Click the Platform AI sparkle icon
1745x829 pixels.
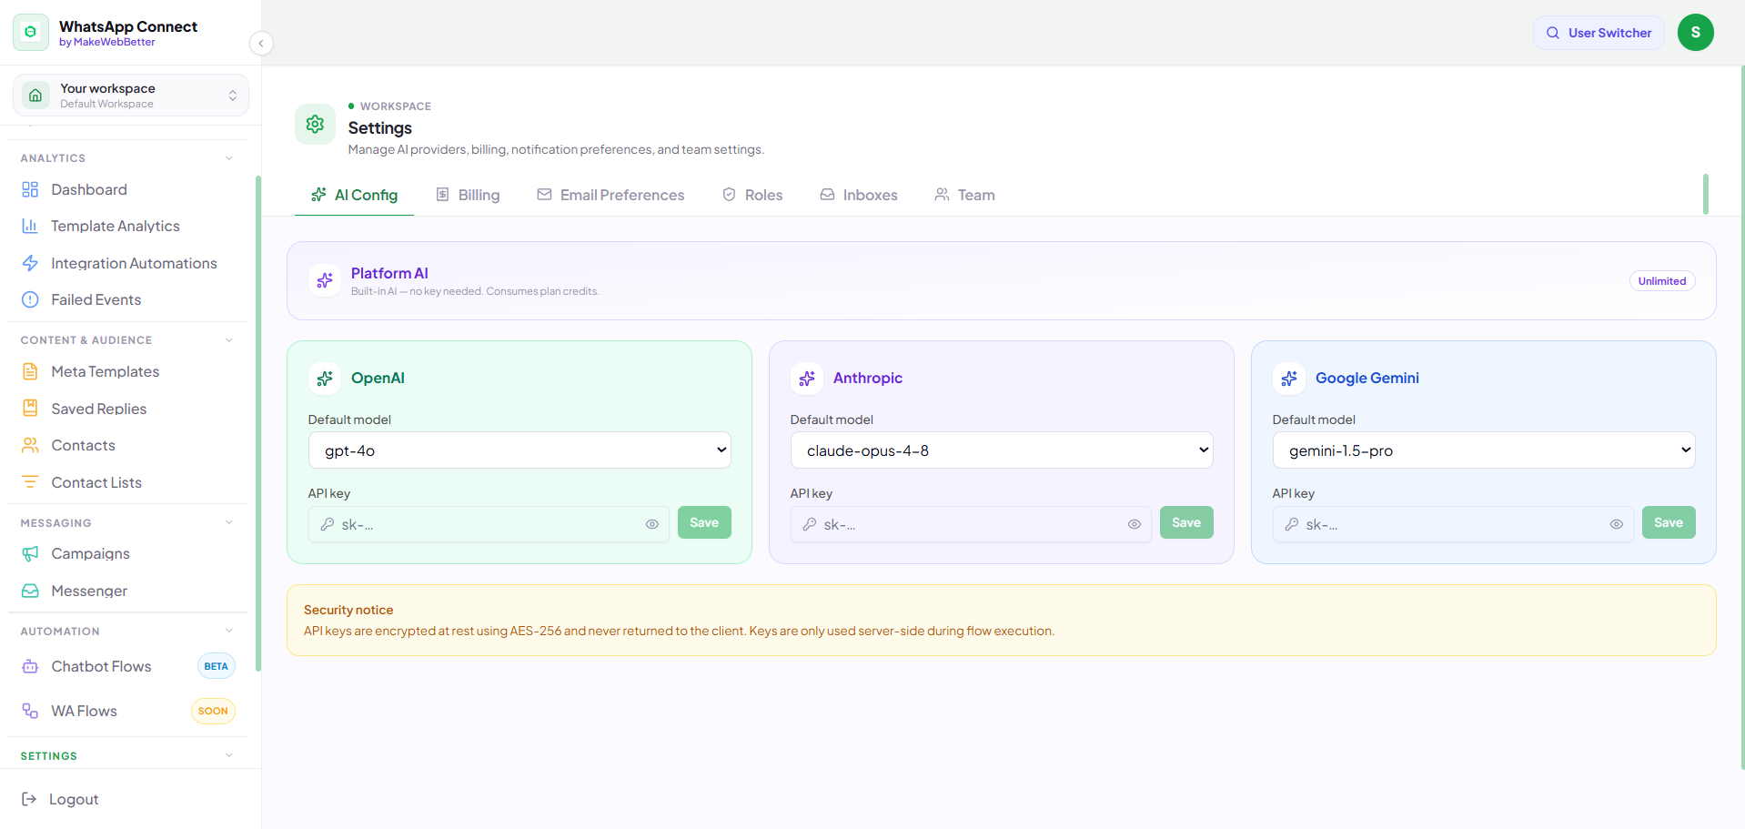click(x=325, y=280)
